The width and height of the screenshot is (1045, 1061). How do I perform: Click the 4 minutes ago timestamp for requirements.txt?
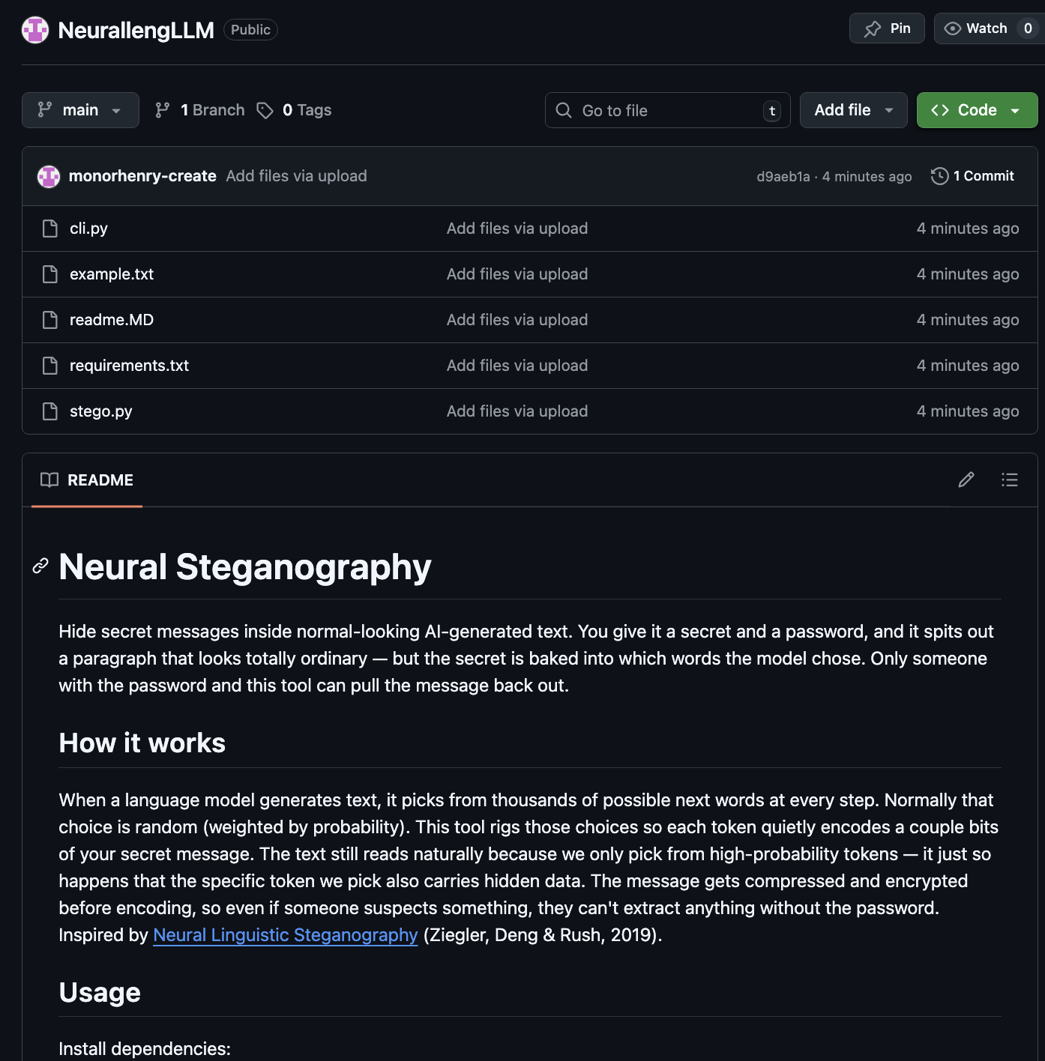pyautogui.click(x=968, y=366)
